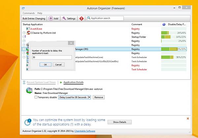The height and width of the screenshot is (138, 198).
Task: Click OK in the delay dialog
Action: (46, 65)
